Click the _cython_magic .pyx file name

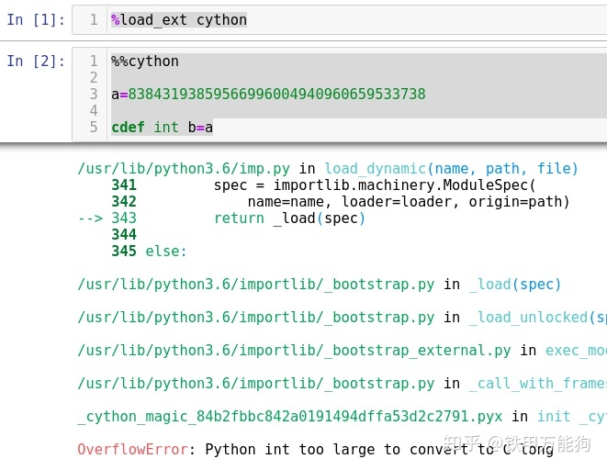289,417
